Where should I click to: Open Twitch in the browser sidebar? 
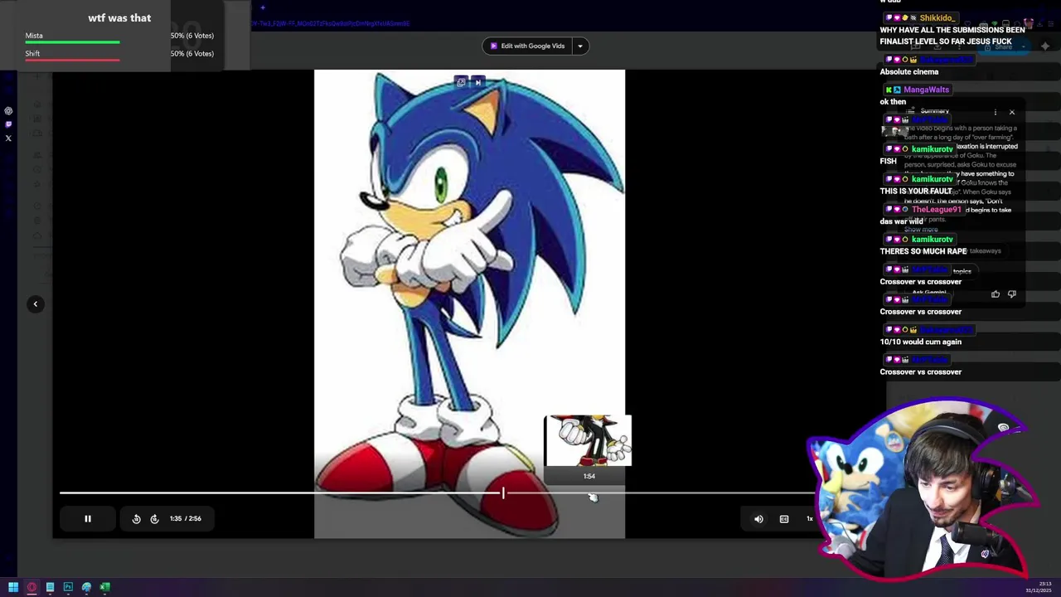tap(8, 124)
